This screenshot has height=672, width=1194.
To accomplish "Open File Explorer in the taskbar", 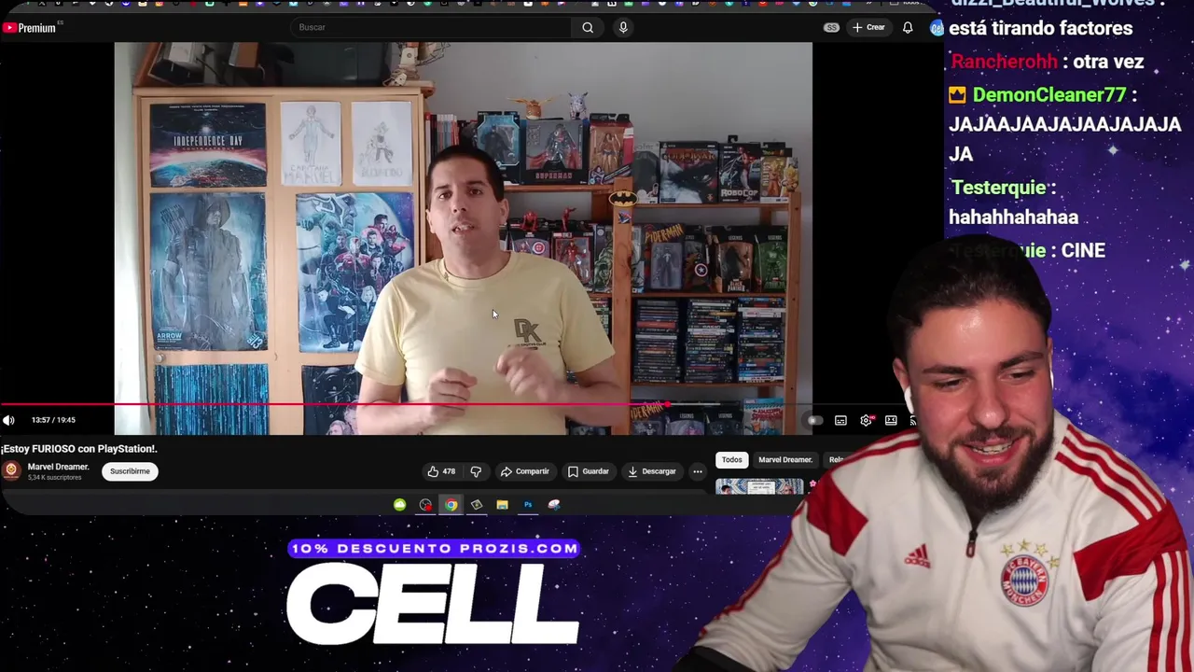I will click(x=502, y=505).
